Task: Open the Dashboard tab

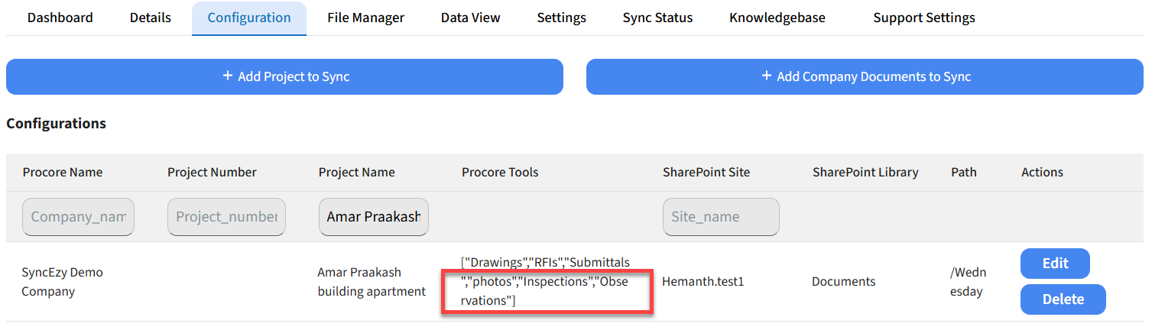Action: pos(60,18)
